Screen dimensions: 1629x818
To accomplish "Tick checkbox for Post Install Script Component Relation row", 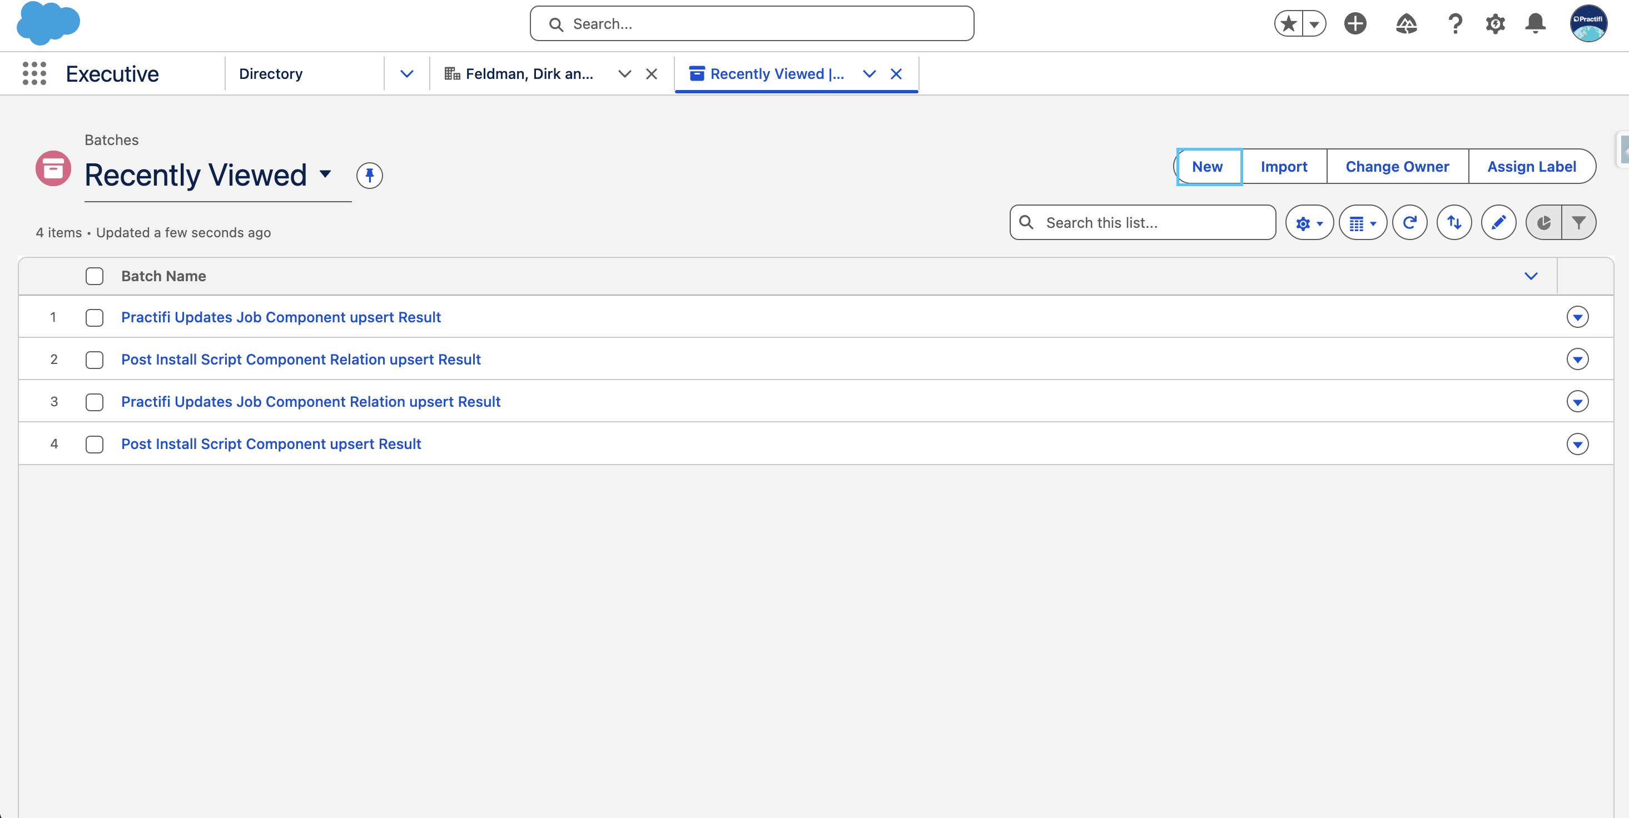I will (94, 360).
